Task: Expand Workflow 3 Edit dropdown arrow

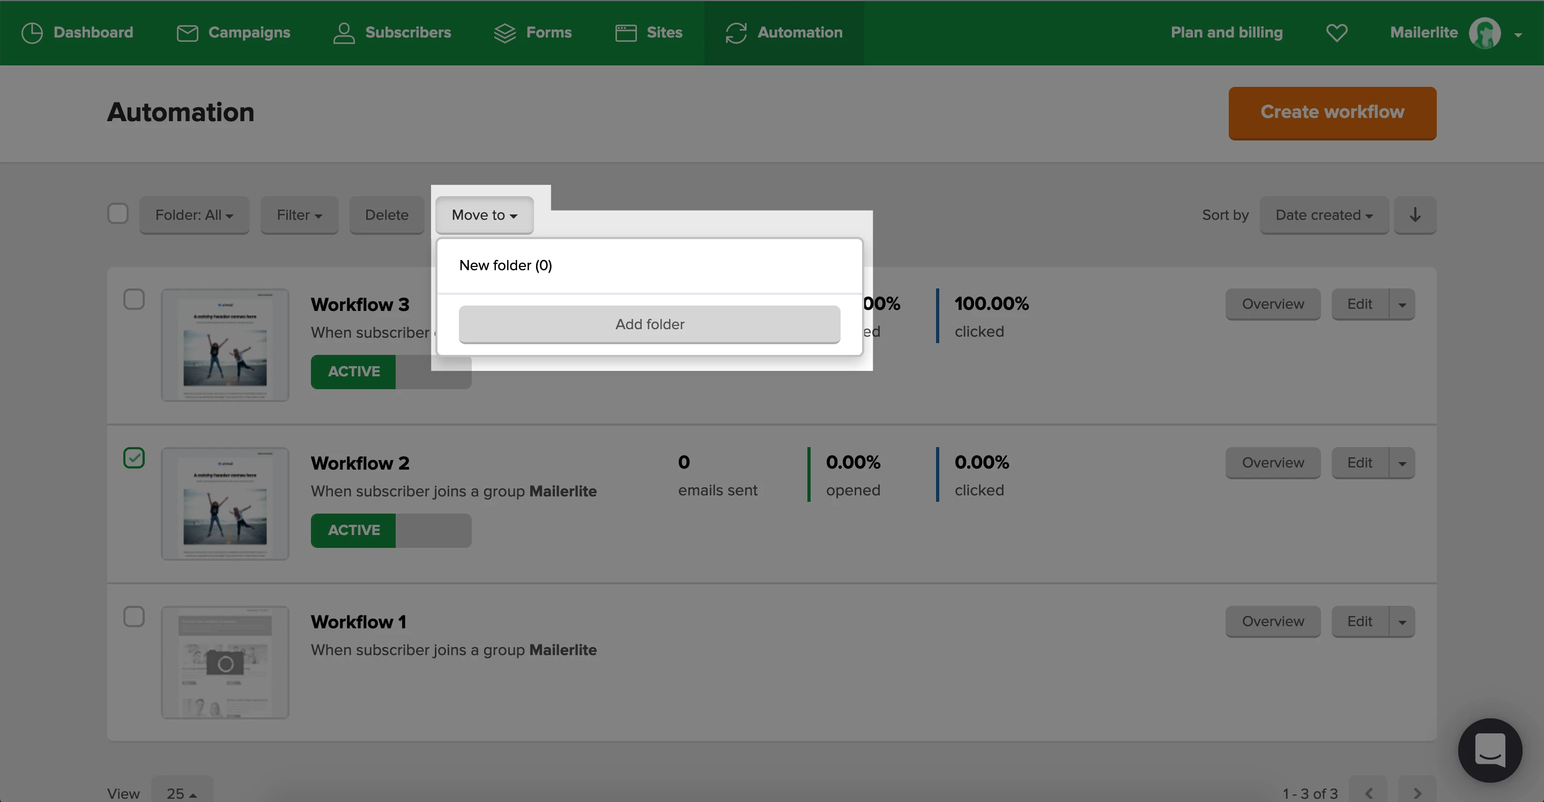Action: click(1402, 305)
